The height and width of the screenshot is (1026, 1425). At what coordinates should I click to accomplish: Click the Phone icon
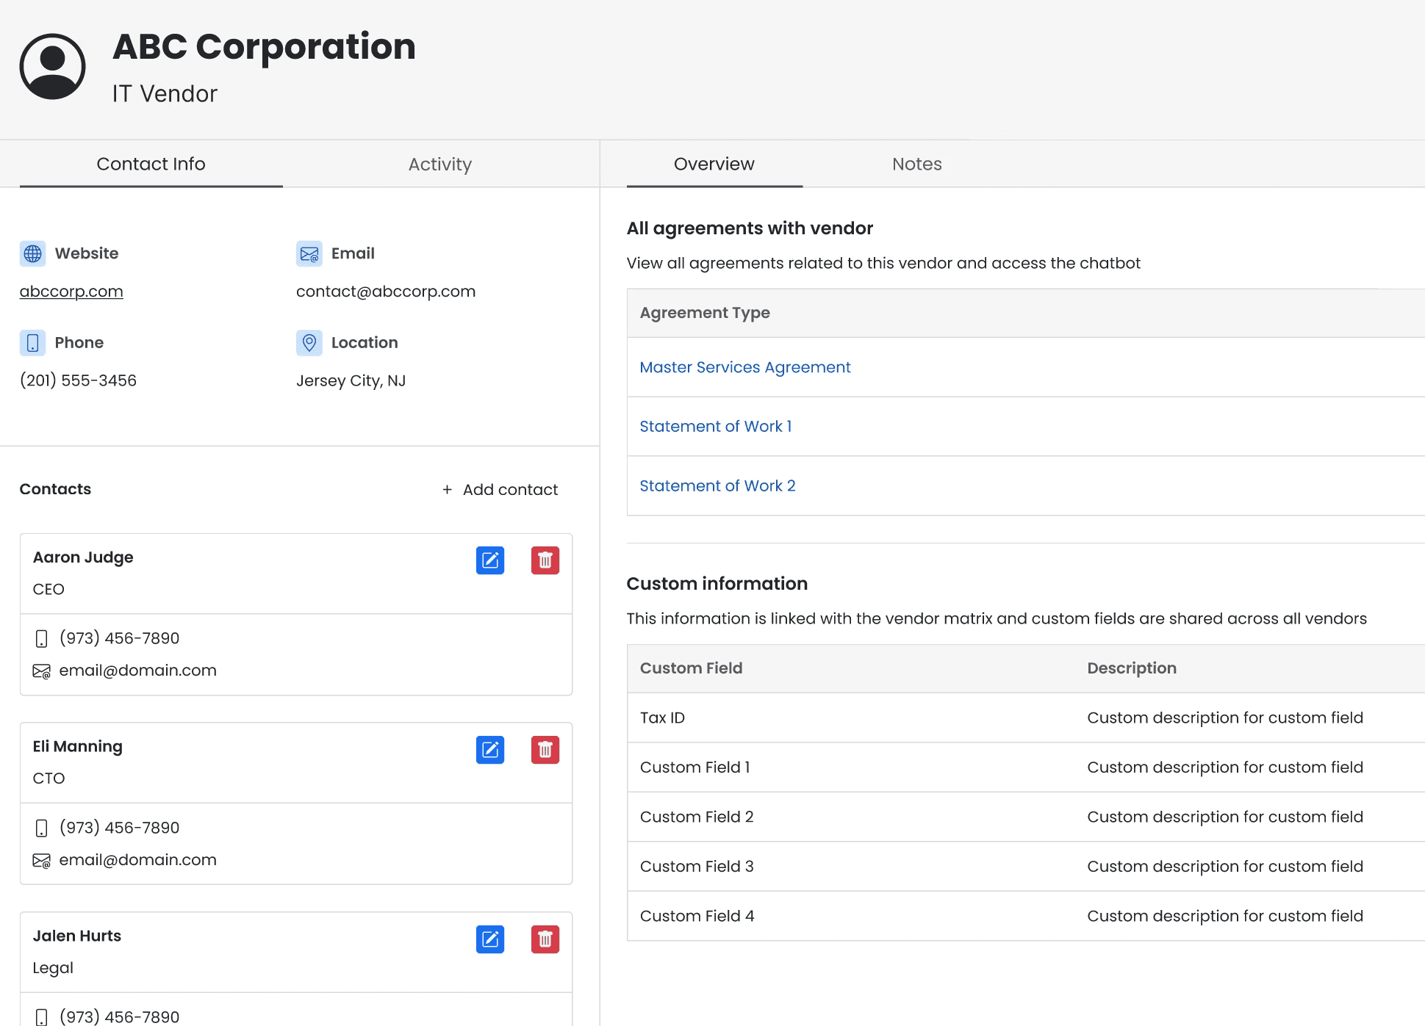(x=32, y=343)
